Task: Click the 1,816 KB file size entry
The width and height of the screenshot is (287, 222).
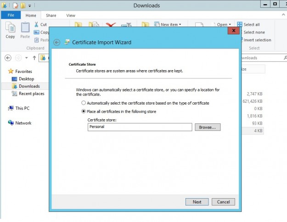Action: pyautogui.click(x=254, y=116)
